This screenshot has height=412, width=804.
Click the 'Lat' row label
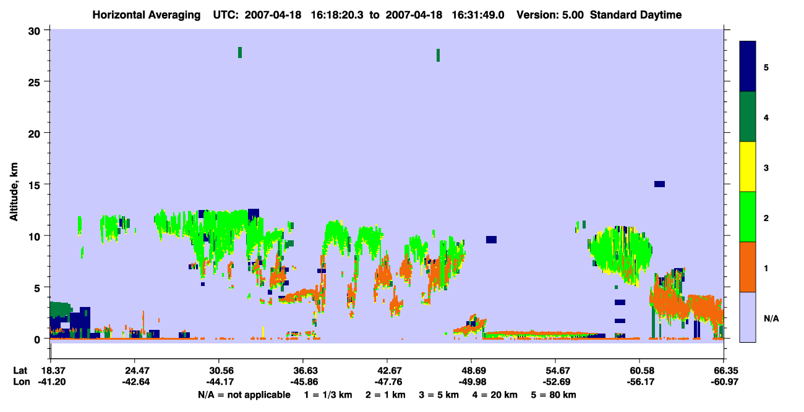(20, 370)
